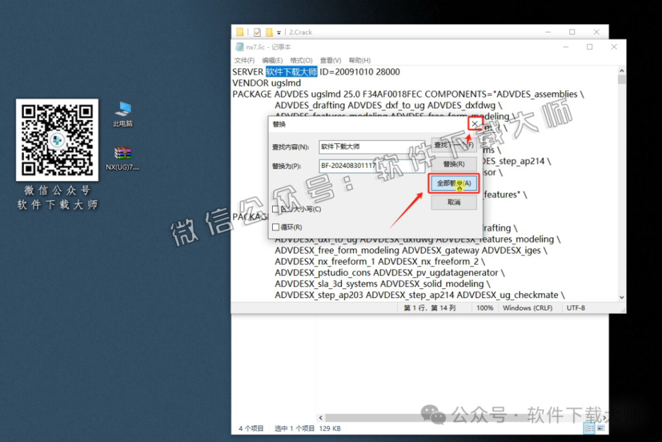Open 此电脑 (This PC) desktop icon
This screenshot has height=442, width=662.
click(x=122, y=110)
